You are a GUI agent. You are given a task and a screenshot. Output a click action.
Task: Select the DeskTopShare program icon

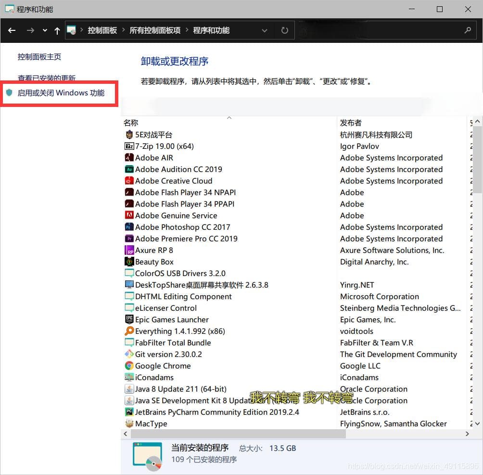(x=129, y=285)
